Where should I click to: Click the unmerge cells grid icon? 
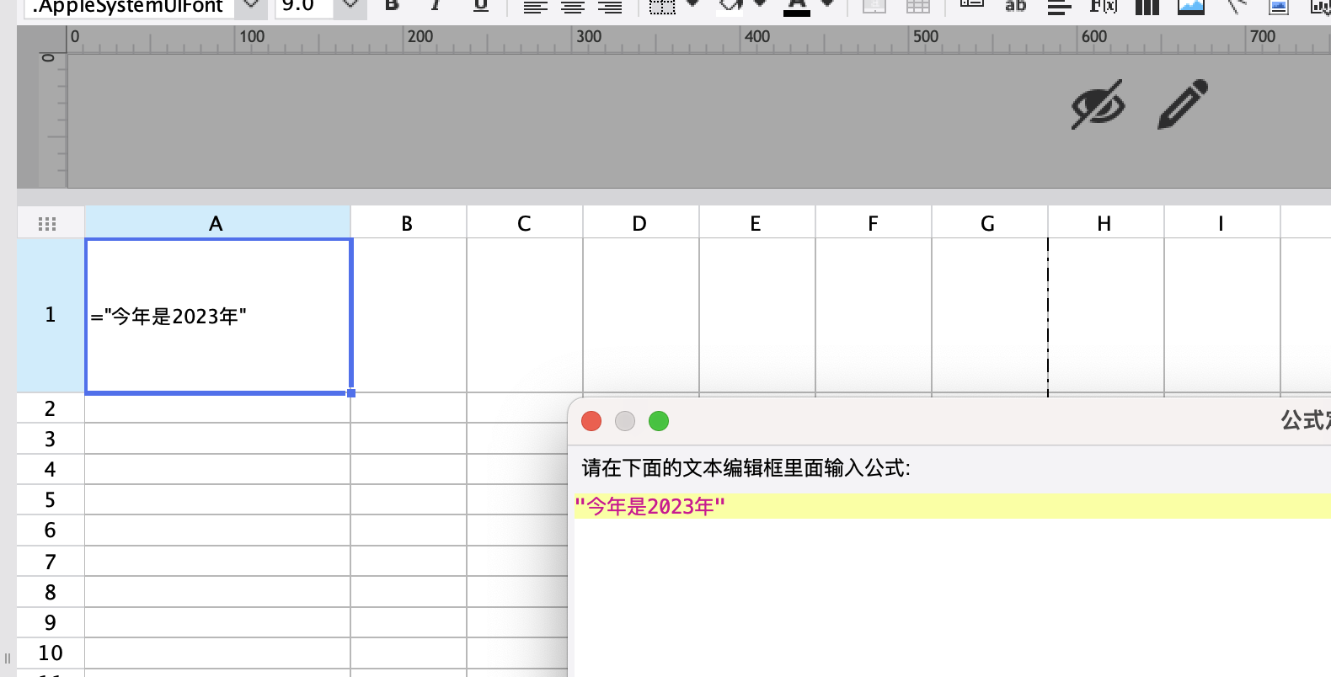pos(917,7)
